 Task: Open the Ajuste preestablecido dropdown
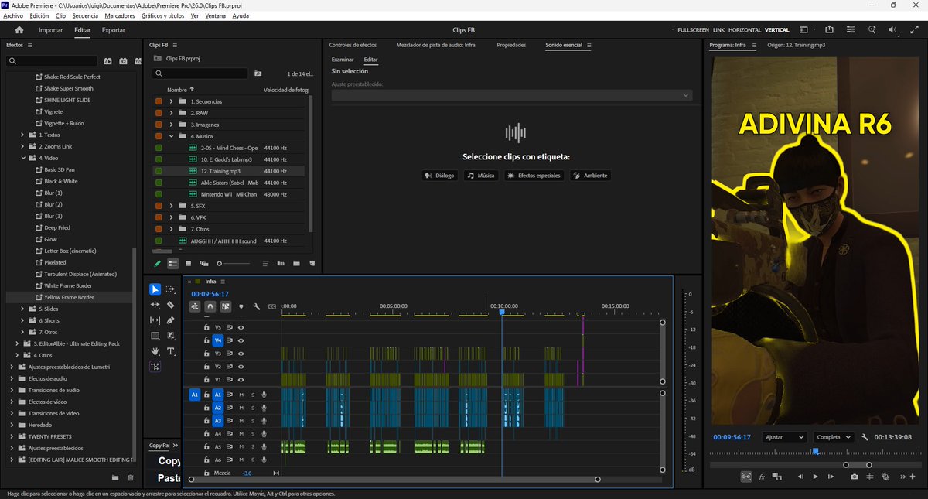point(512,95)
